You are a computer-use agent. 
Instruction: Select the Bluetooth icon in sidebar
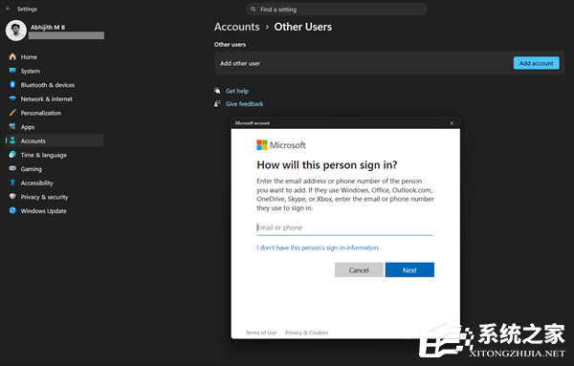click(x=12, y=84)
